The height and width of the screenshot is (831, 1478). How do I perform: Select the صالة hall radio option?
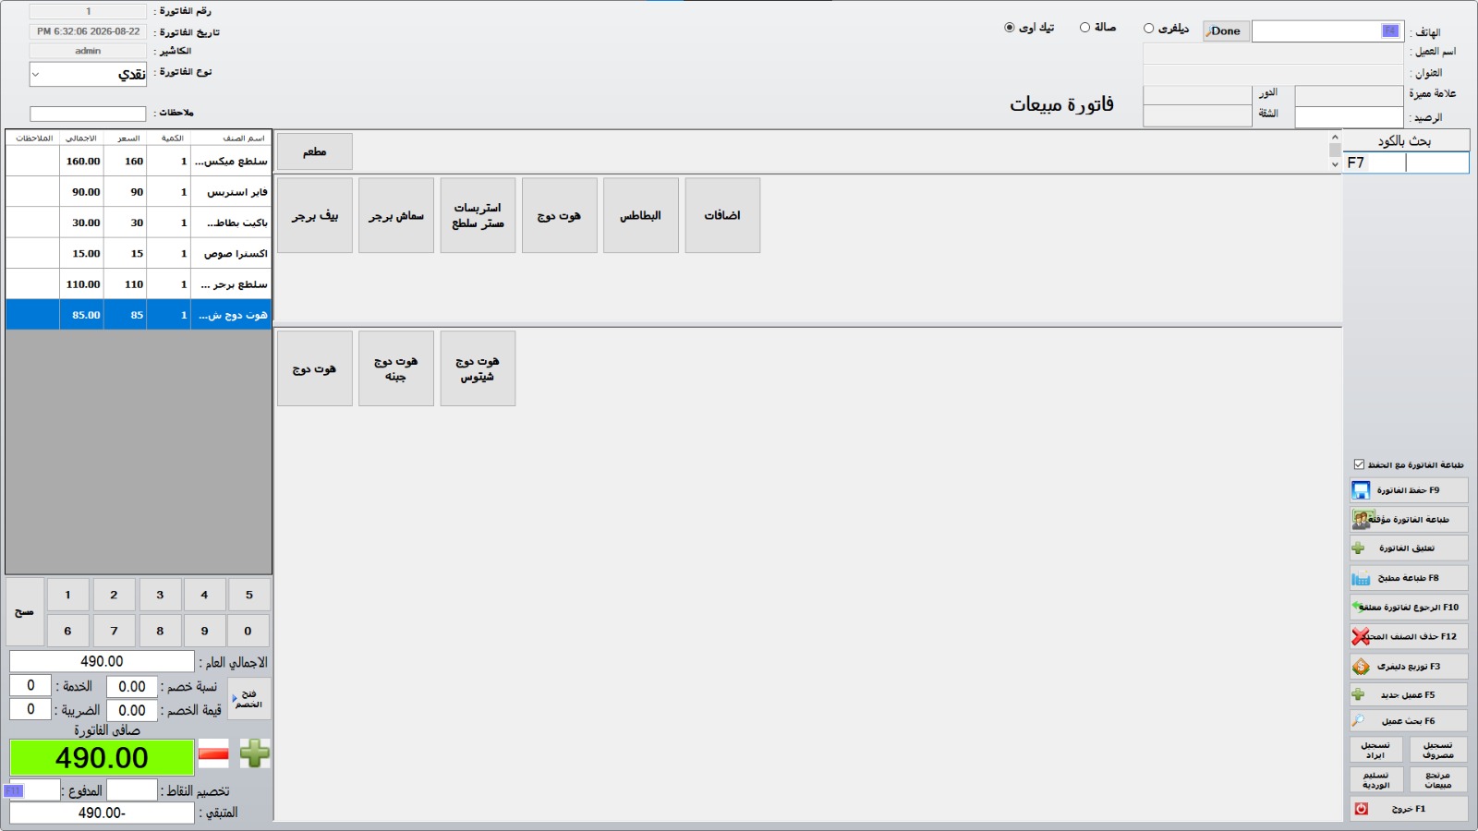tap(1084, 28)
